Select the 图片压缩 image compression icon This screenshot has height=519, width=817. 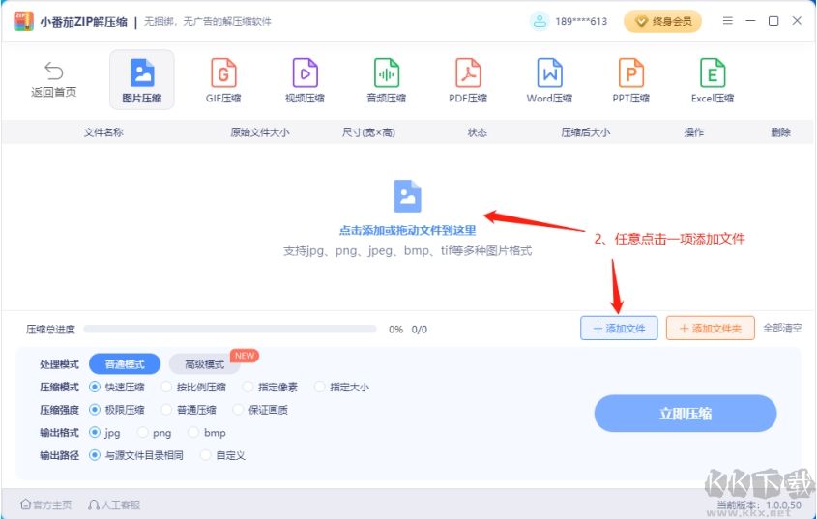click(x=142, y=72)
